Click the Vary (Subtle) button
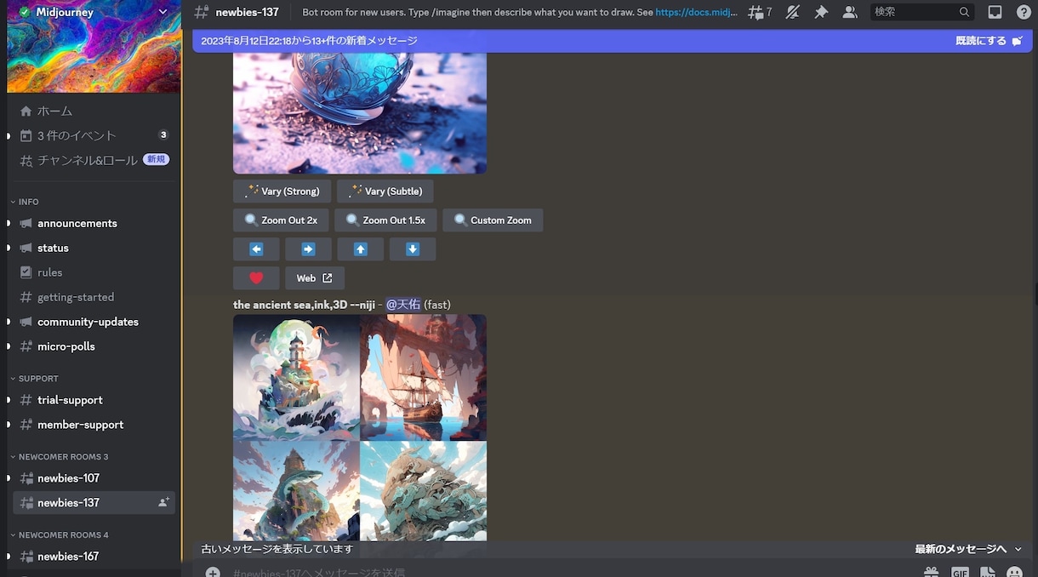The width and height of the screenshot is (1038, 577). tap(385, 191)
